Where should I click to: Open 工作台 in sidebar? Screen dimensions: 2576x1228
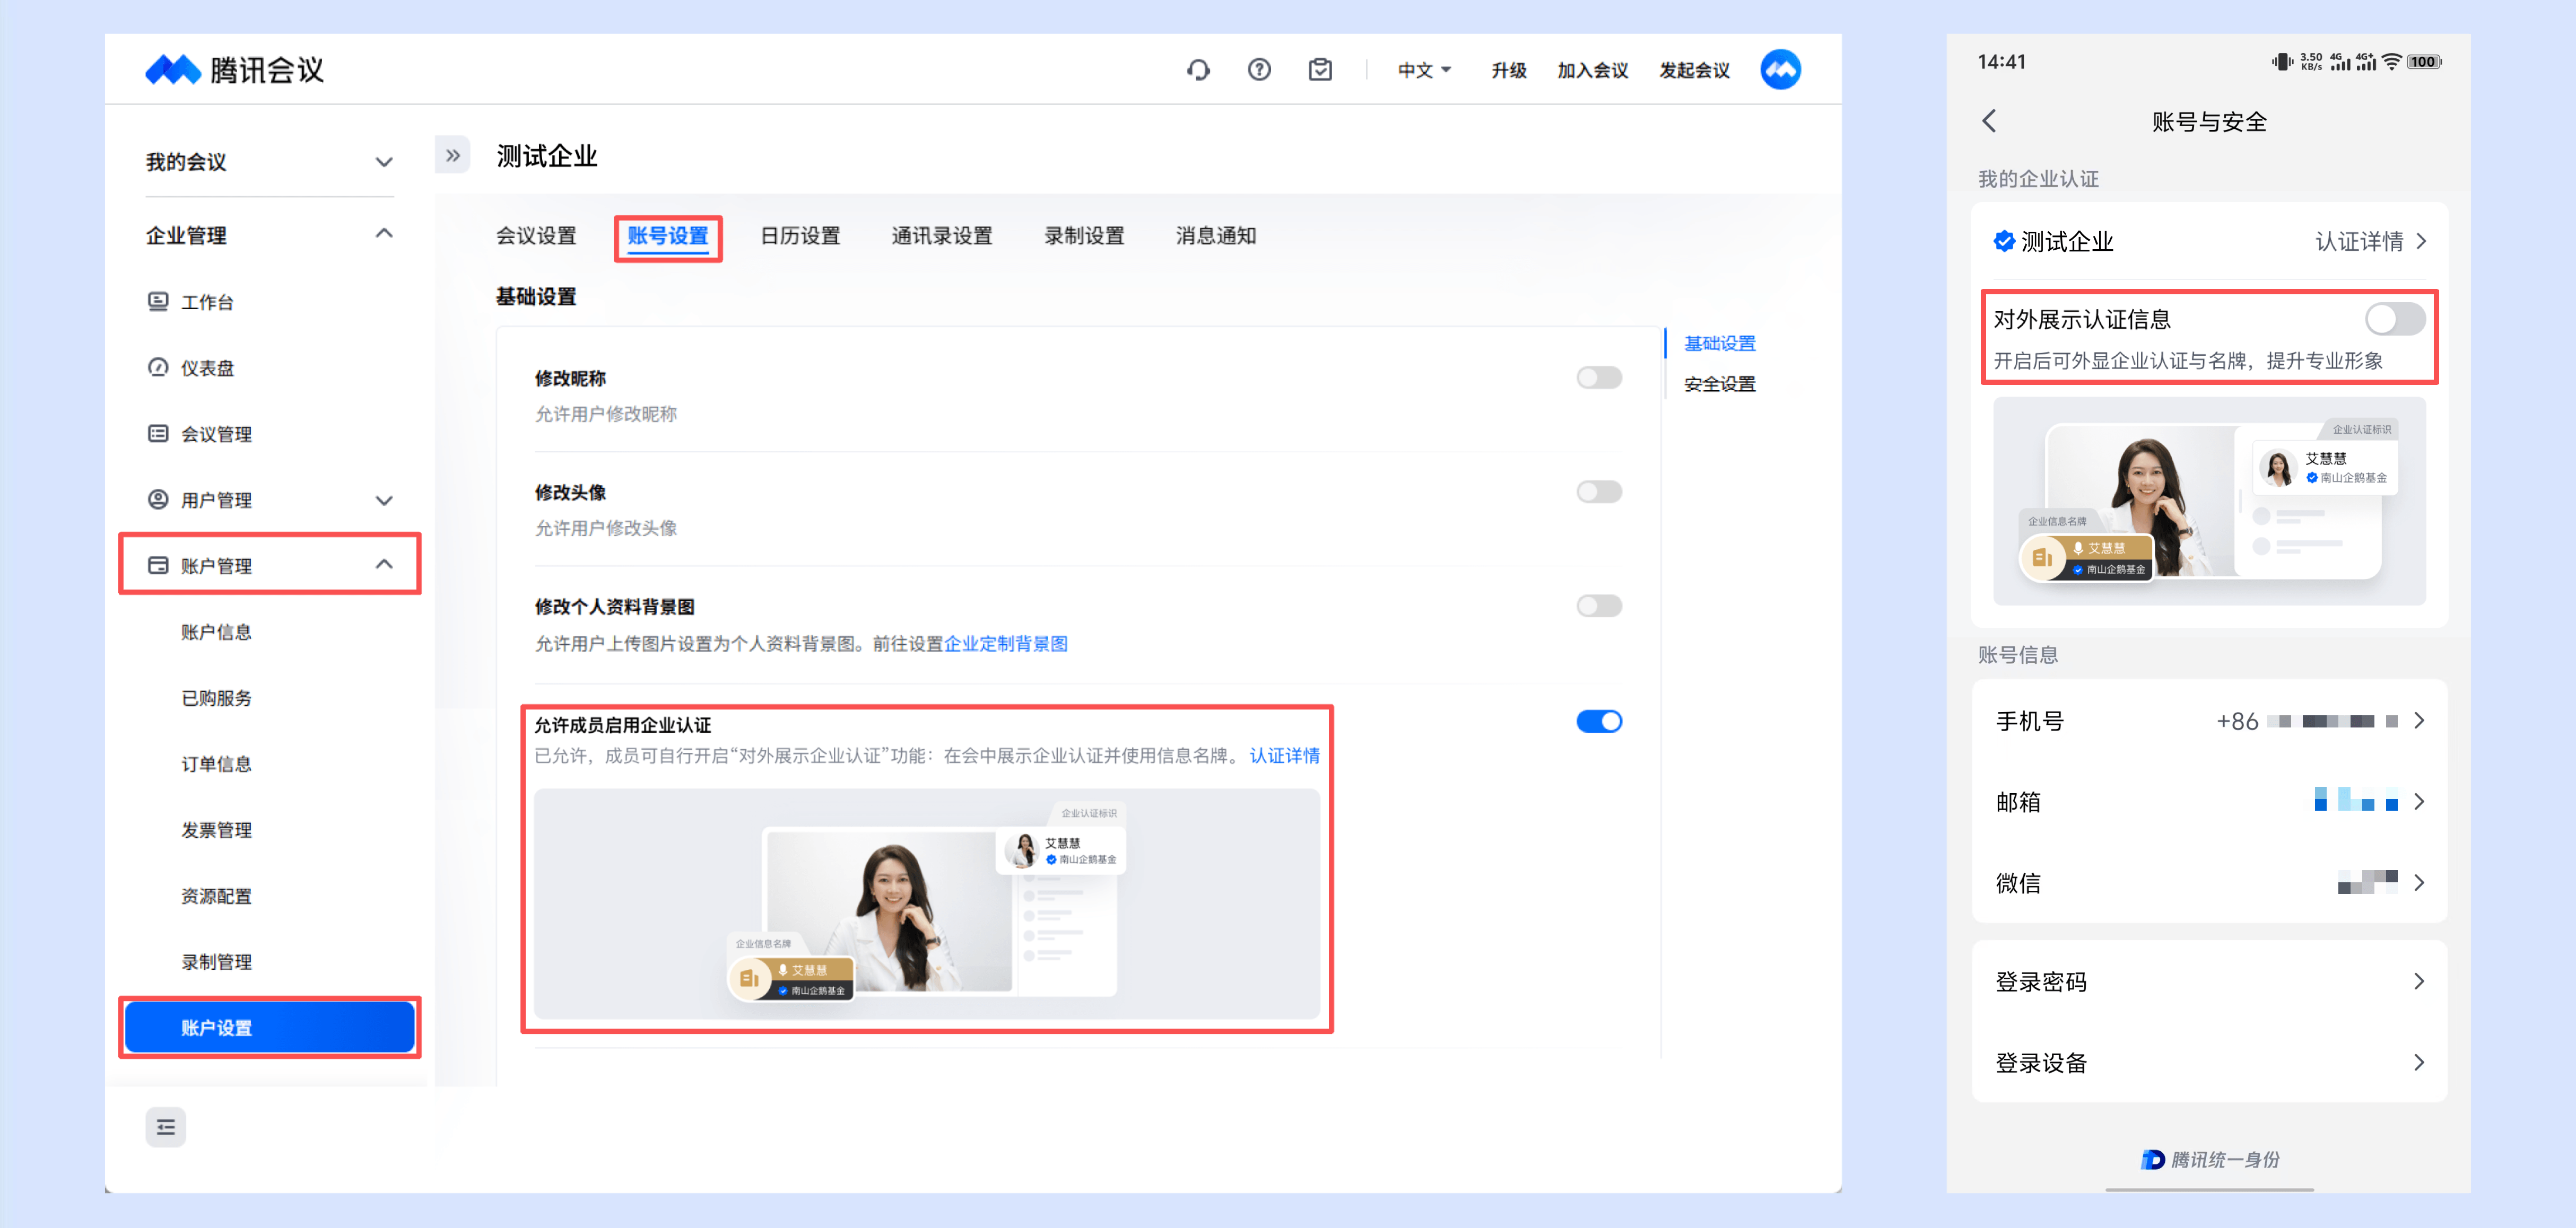point(207,302)
